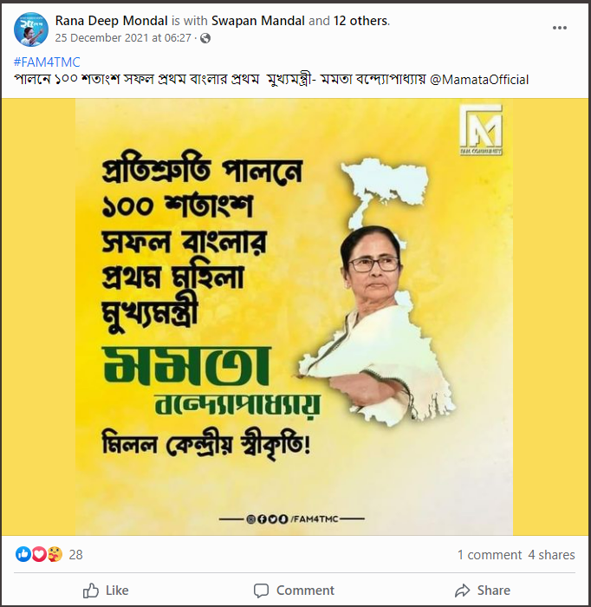Show the 1 comment on post
591x607 pixels.
point(490,555)
